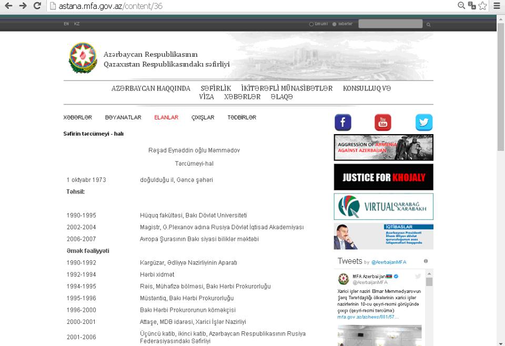505x346 pixels.
Task: Open the Chrome hamburger menu
Action: pos(497,6)
